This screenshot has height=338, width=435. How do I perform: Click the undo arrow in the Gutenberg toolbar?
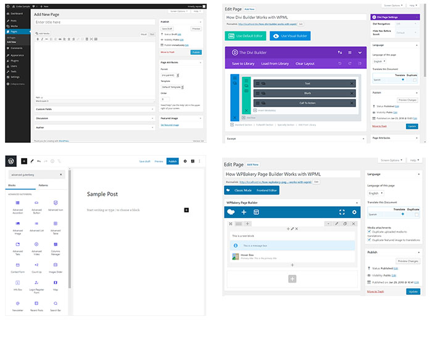click(39, 161)
